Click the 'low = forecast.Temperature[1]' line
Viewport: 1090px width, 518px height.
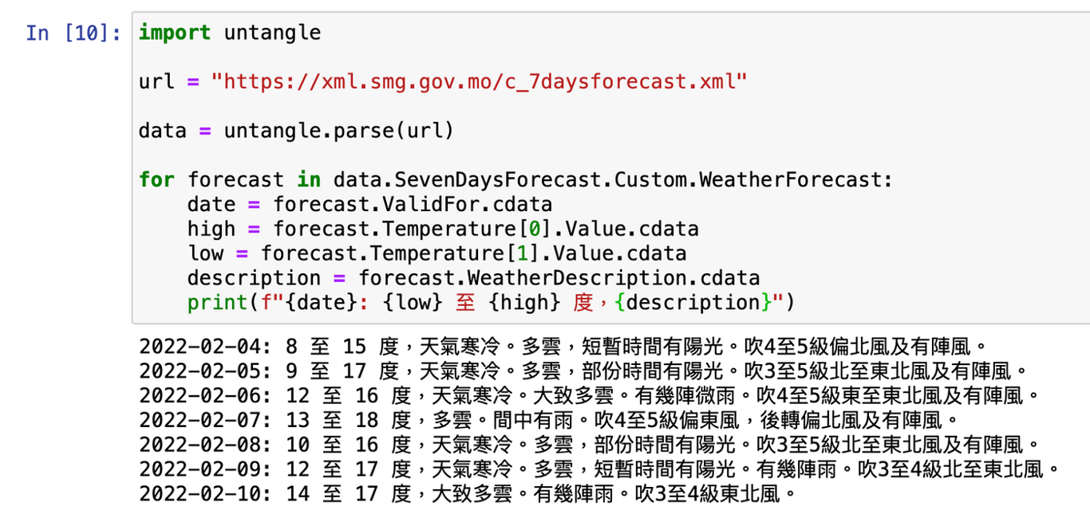(x=437, y=254)
